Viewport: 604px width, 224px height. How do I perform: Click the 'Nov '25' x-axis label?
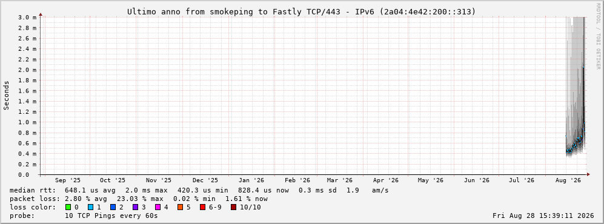click(x=159, y=180)
